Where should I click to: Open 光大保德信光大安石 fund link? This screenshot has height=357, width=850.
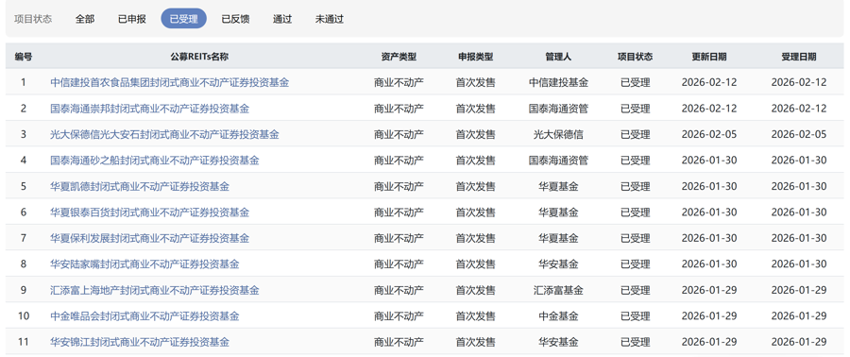point(164,134)
